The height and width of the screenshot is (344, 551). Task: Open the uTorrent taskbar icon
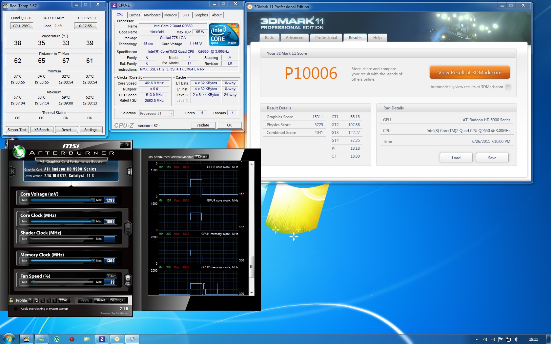57,339
